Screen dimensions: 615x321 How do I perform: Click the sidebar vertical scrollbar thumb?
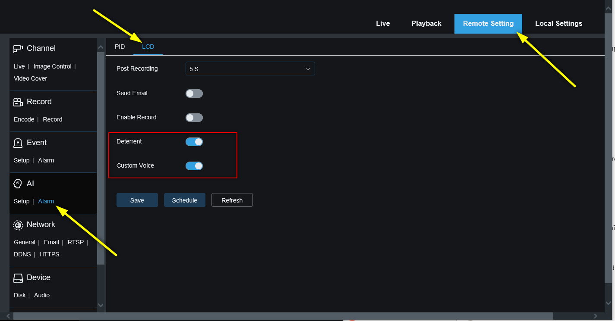click(x=101, y=158)
